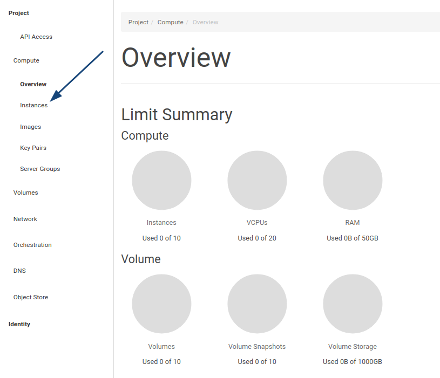Select API Access in the sidebar
The width and height of the screenshot is (440, 378).
36,37
